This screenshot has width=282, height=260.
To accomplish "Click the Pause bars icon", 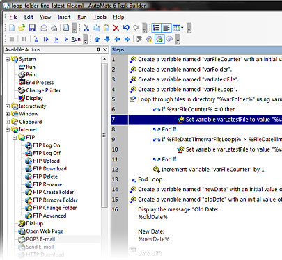I will 24,39.
